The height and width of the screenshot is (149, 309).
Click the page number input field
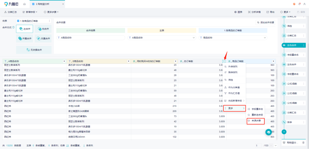pos(259,146)
